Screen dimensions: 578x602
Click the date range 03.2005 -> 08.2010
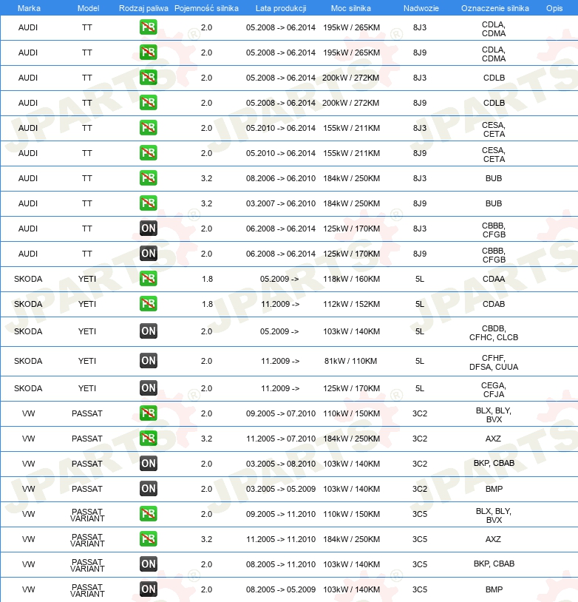[281, 464]
